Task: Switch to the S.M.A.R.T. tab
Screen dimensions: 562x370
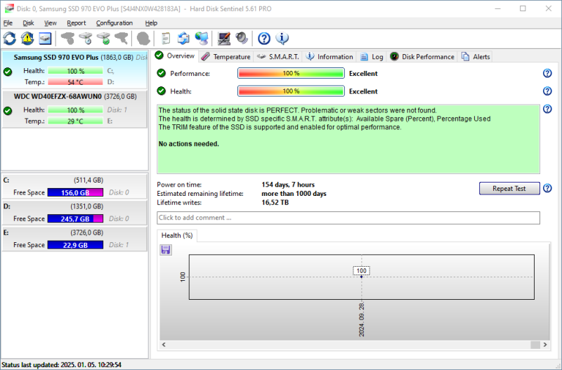Action: 278,57
